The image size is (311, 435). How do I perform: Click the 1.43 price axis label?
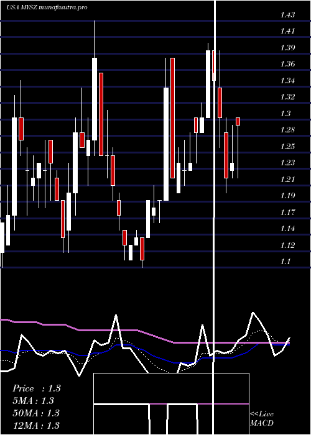(287, 15)
